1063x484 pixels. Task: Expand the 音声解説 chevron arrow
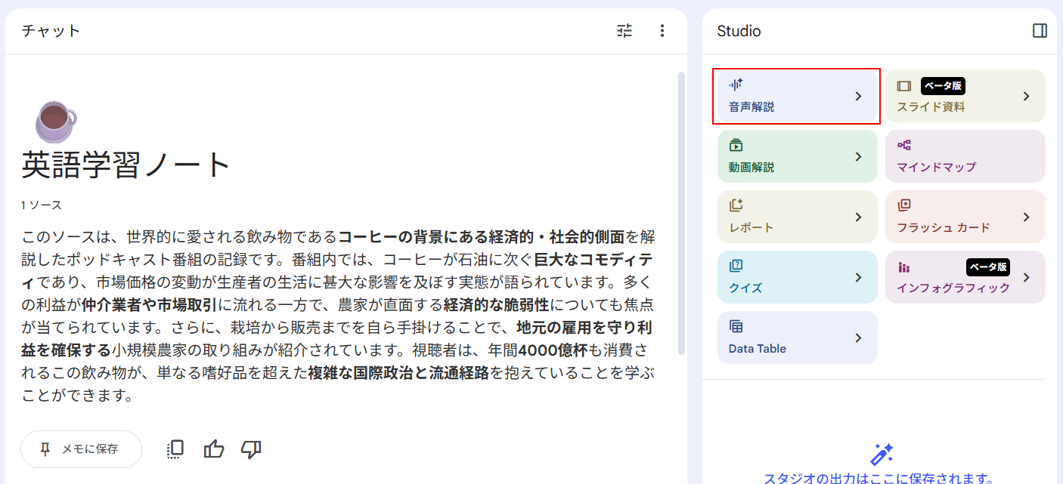[858, 96]
